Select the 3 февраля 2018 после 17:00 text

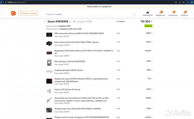(71, 29)
